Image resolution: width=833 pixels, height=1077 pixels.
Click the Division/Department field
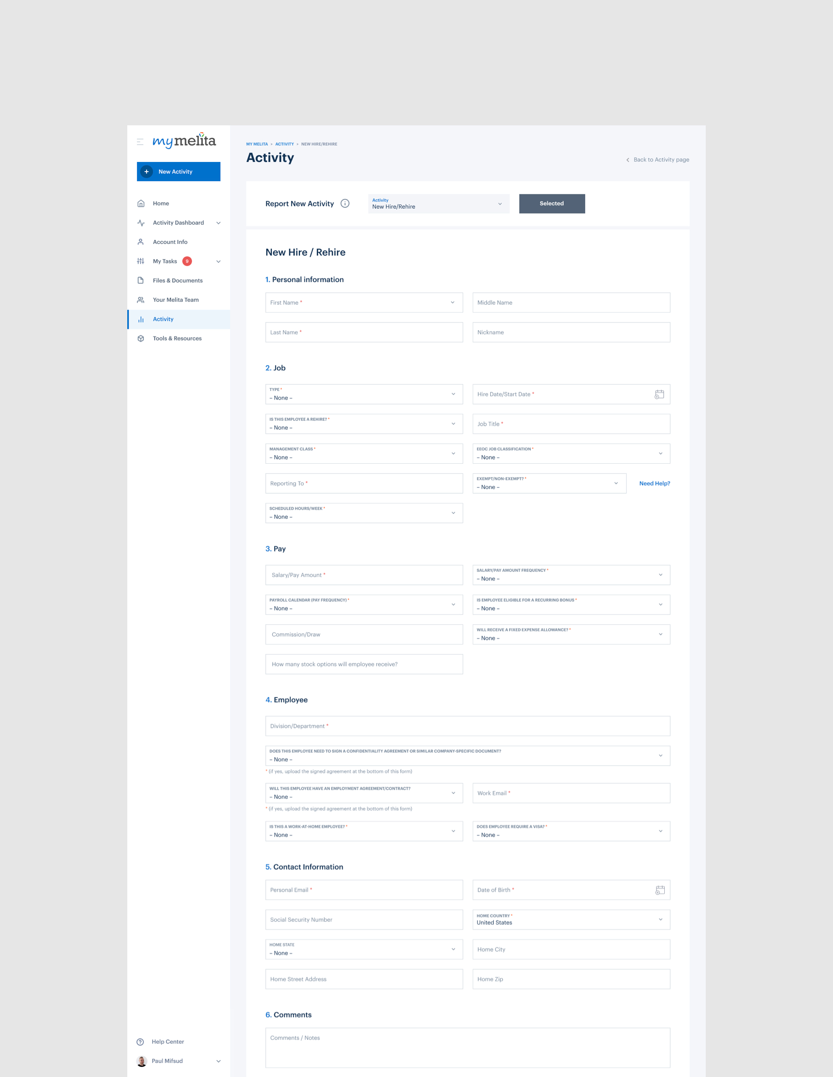point(468,727)
